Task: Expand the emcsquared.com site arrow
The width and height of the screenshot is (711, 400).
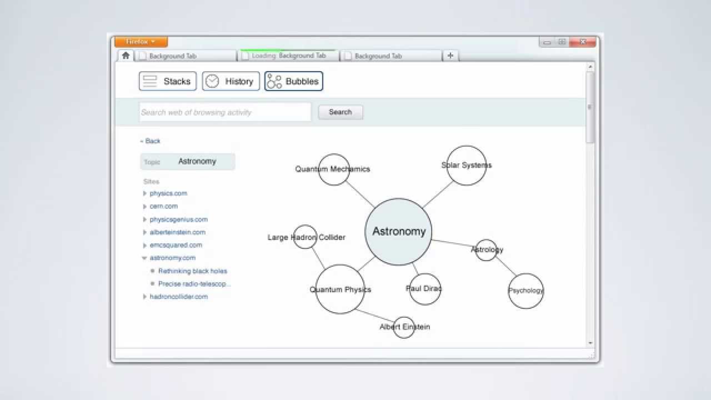Action: click(x=145, y=245)
